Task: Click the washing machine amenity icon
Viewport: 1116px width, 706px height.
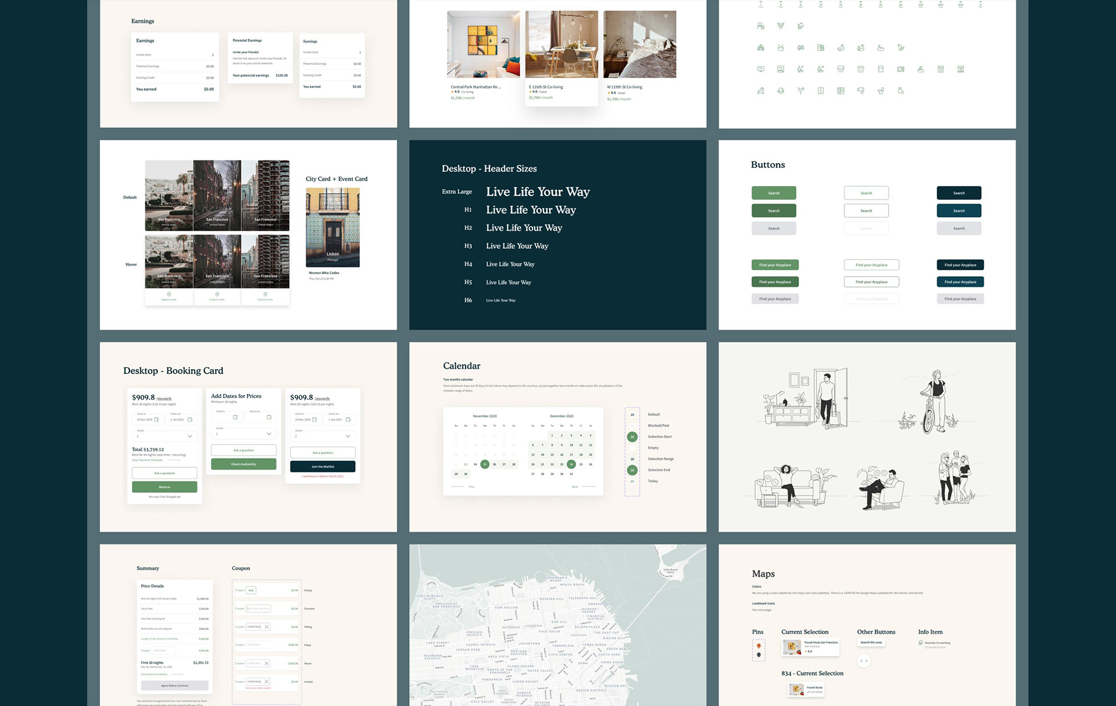Action: [x=940, y=69]
